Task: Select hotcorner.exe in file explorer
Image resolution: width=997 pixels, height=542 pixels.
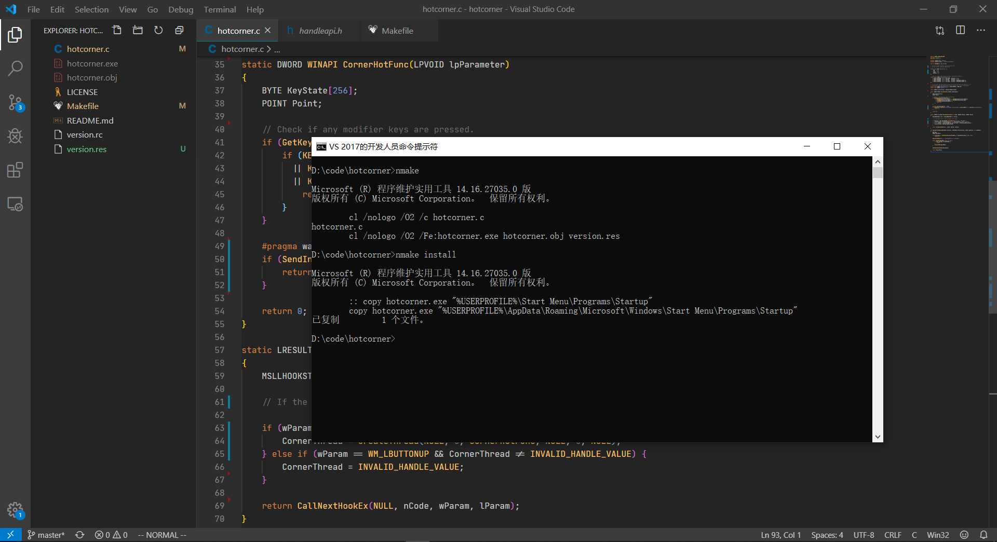Action: (x=113, y=63)
